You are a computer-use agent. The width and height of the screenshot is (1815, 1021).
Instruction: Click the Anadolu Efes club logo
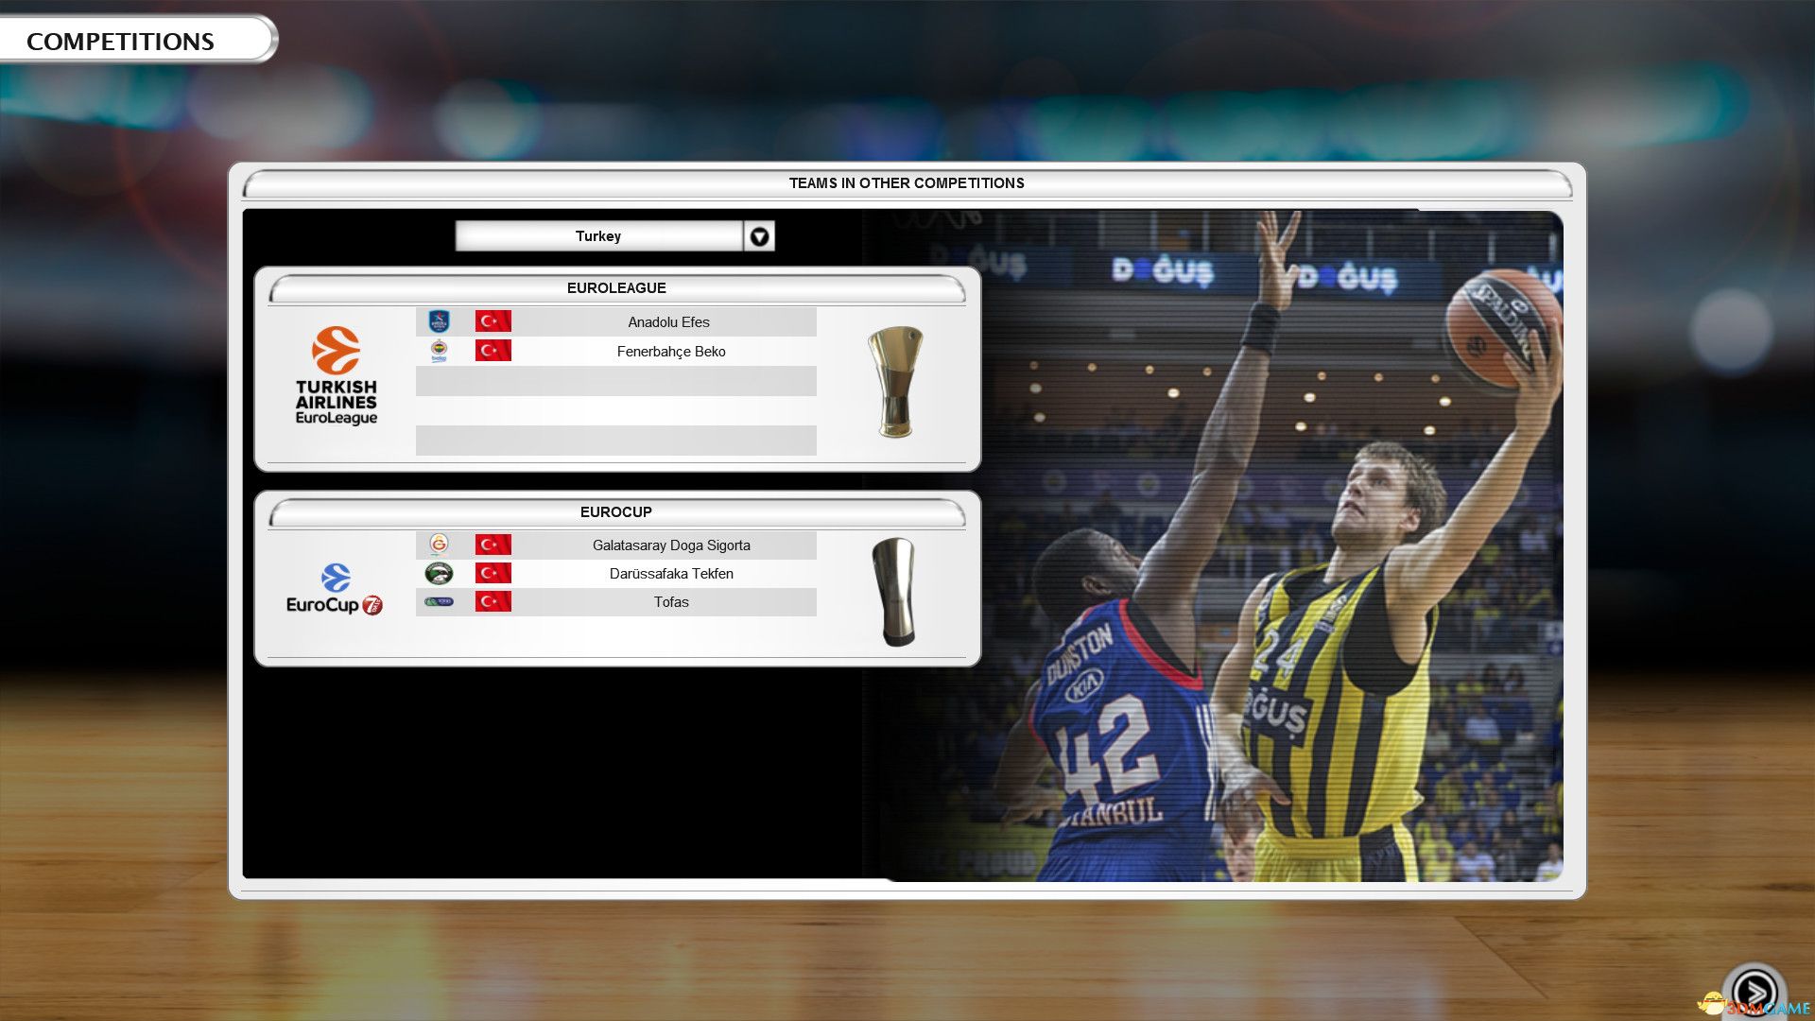[x=439, y=321]
